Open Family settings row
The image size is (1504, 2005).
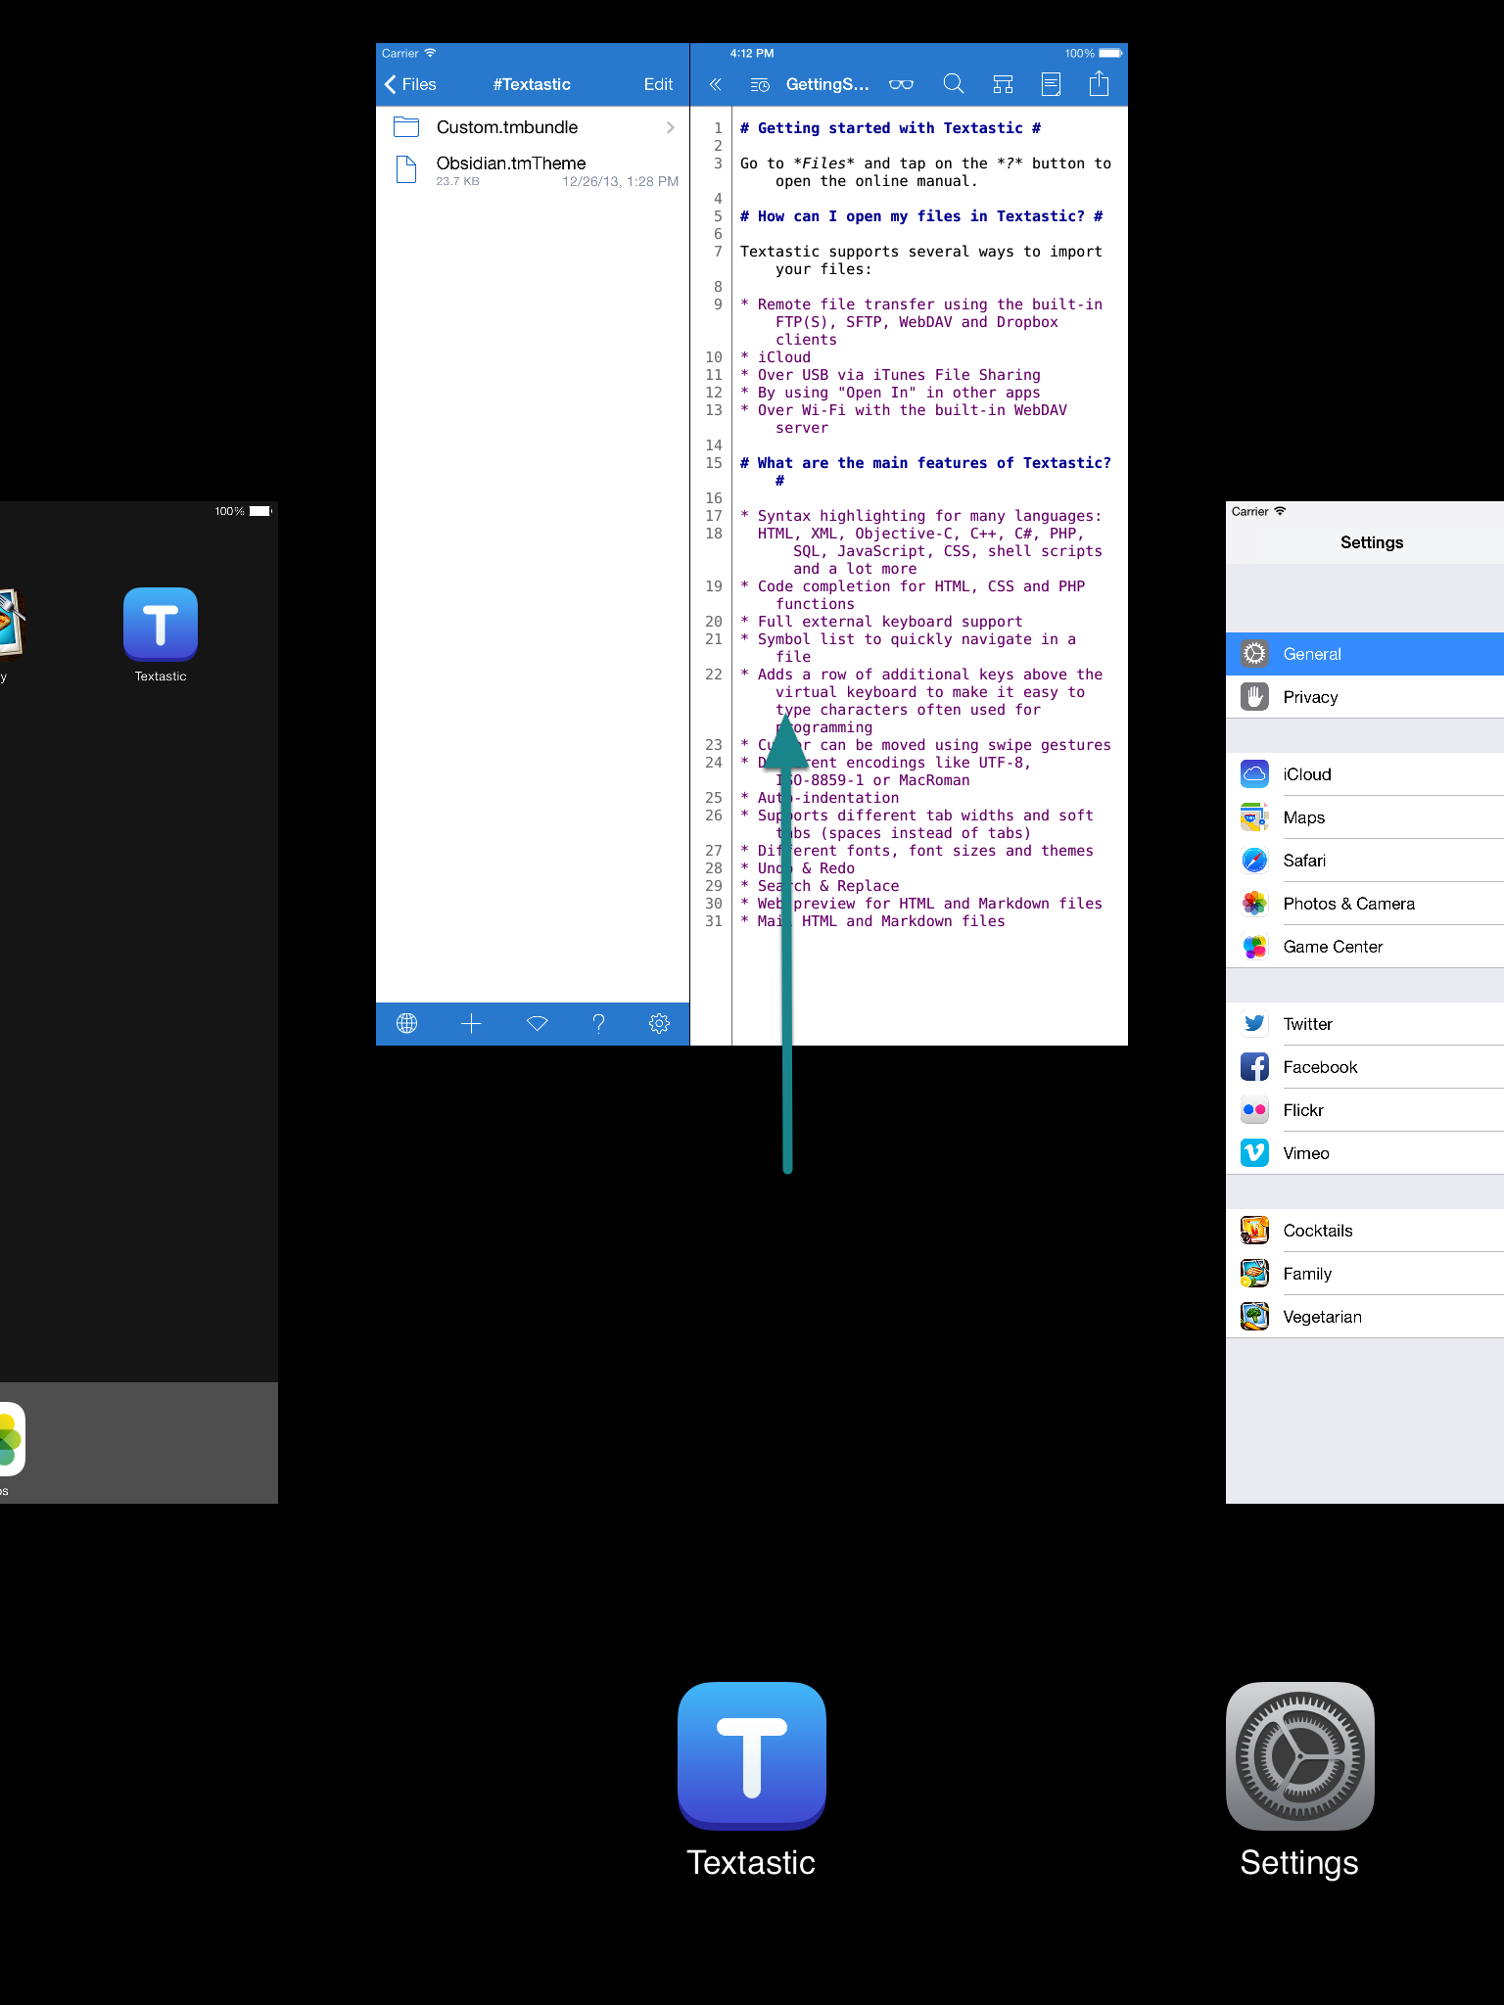click(1365, 1274)
